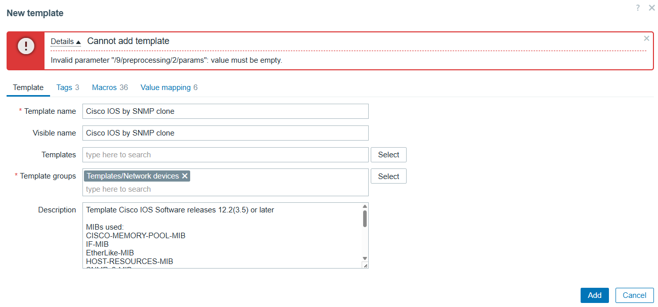Viewport: 658px width, 307px height.
Task: Click Select button next to Template groups
Action: coord(388,177)
